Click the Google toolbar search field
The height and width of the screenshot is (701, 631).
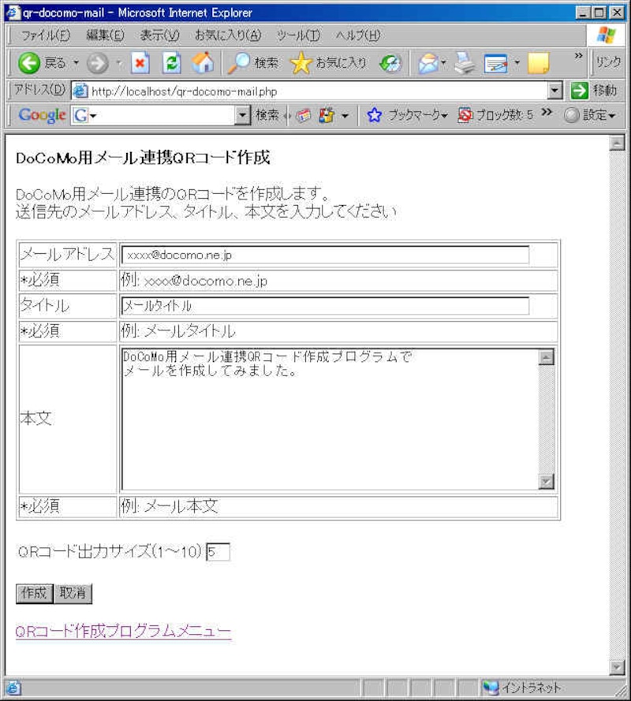pyautogui.click(x=166, y=116)
